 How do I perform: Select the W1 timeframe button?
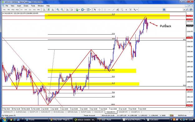click(34, 10)
